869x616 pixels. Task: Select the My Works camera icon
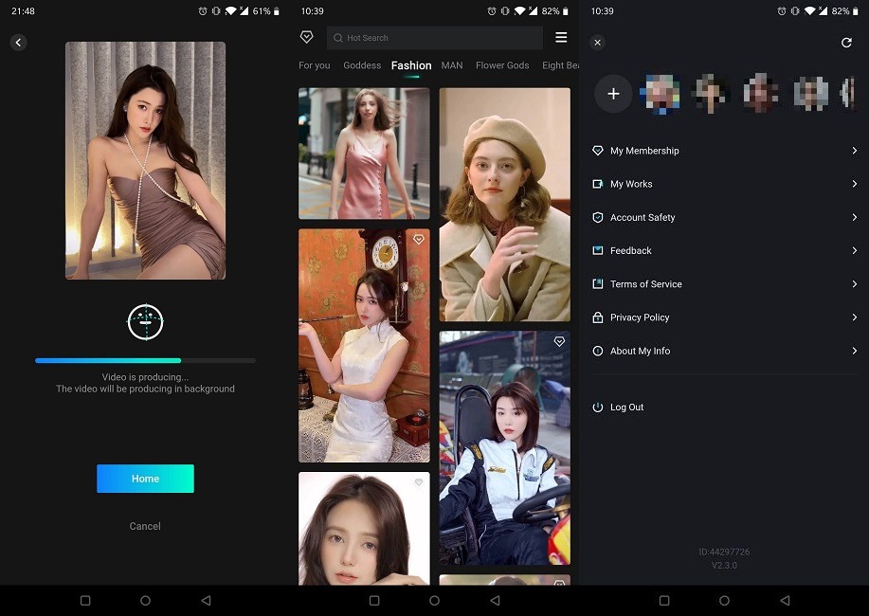click(597, 184)
